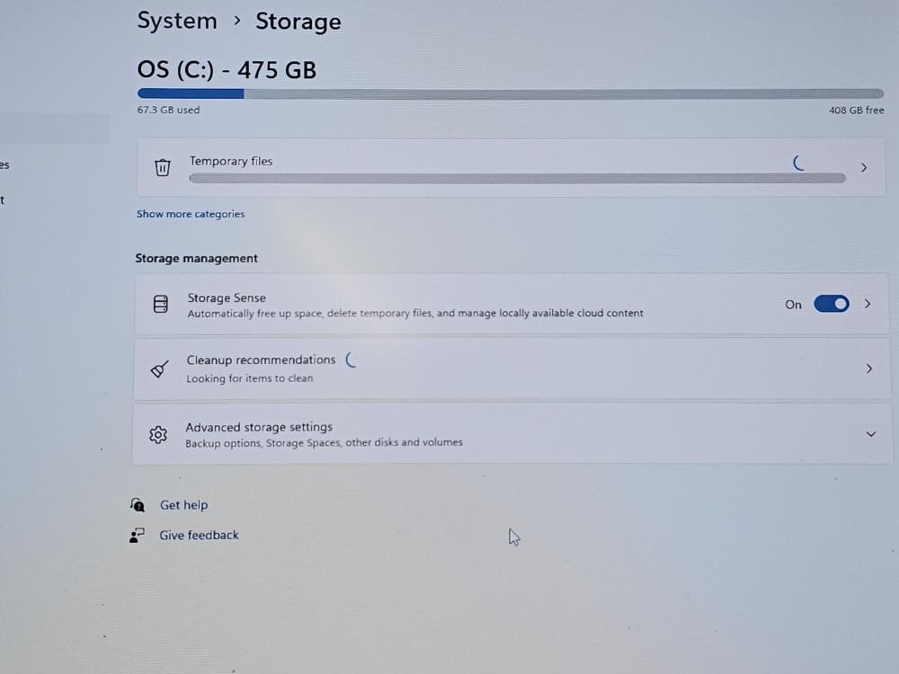
Task: Click the Temporary files trash can icon
Action: click(x=162, y=167)
